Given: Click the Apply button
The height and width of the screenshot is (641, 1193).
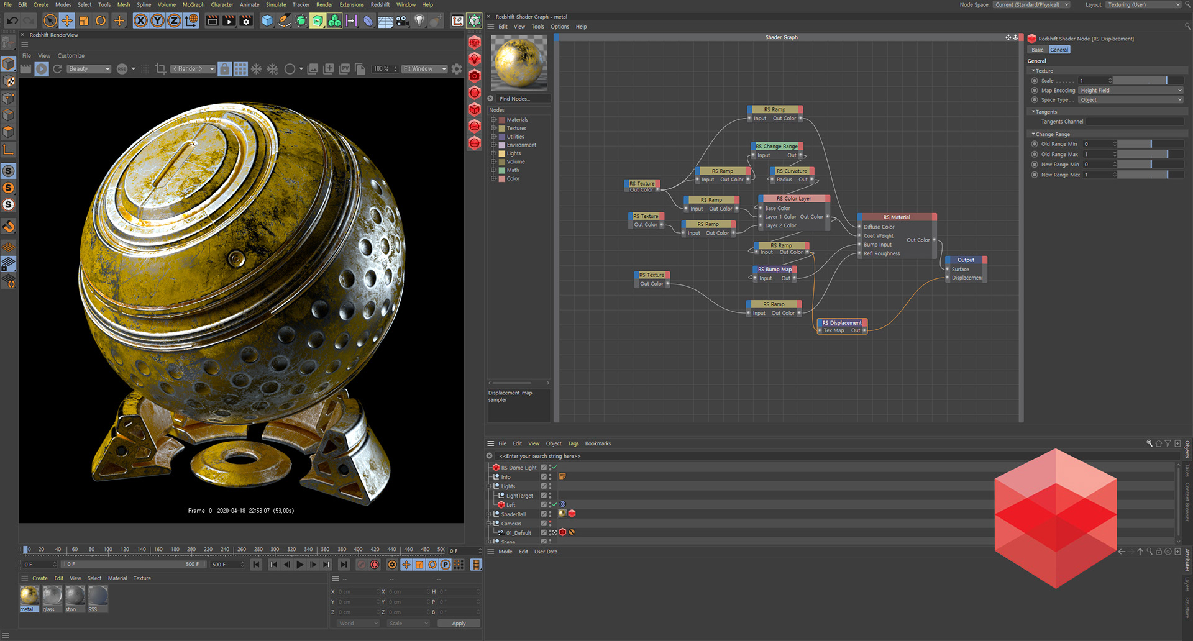Looking at the screenshot, I should (459, 623).
